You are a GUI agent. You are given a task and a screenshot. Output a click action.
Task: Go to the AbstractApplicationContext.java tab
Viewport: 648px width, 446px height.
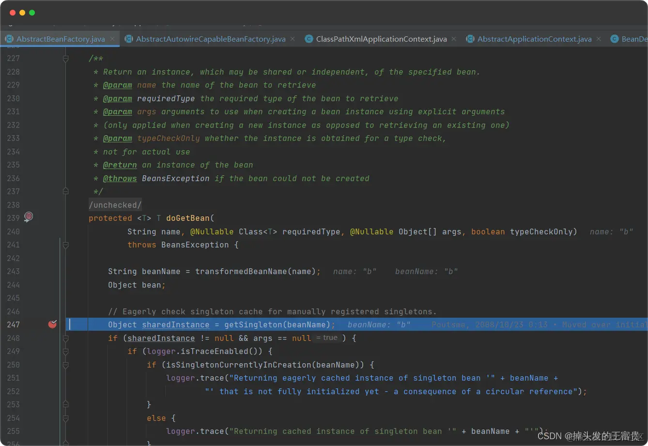pyautogui.click(x=534, y=39)
